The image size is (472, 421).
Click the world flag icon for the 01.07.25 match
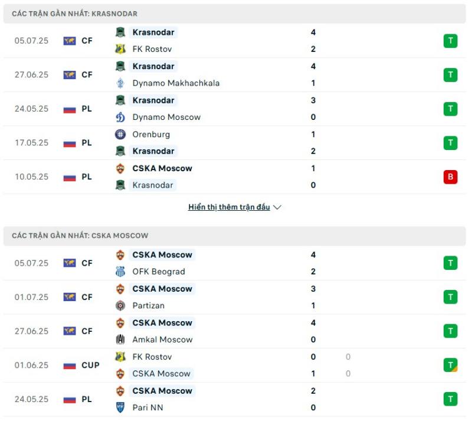(70, 297)
